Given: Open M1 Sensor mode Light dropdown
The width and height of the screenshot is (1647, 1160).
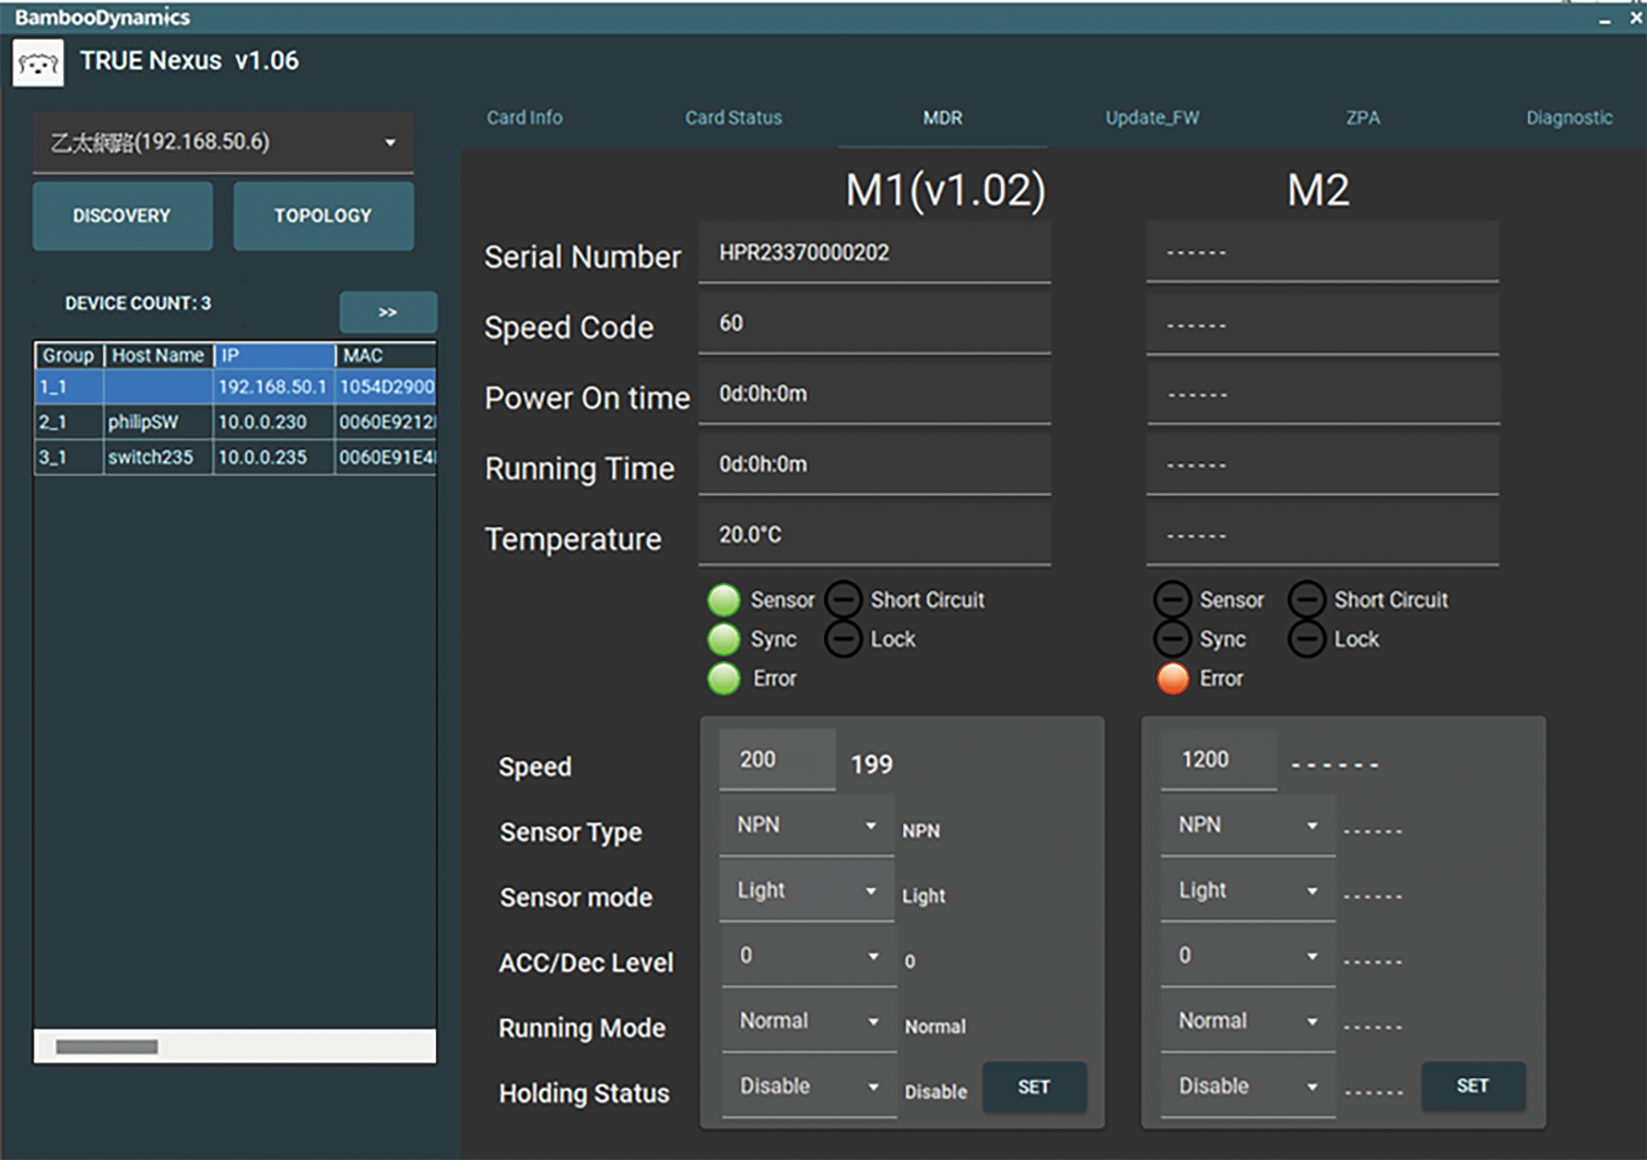Looking at the screenshot, I should pyautogui.click(x=807, y=891).
